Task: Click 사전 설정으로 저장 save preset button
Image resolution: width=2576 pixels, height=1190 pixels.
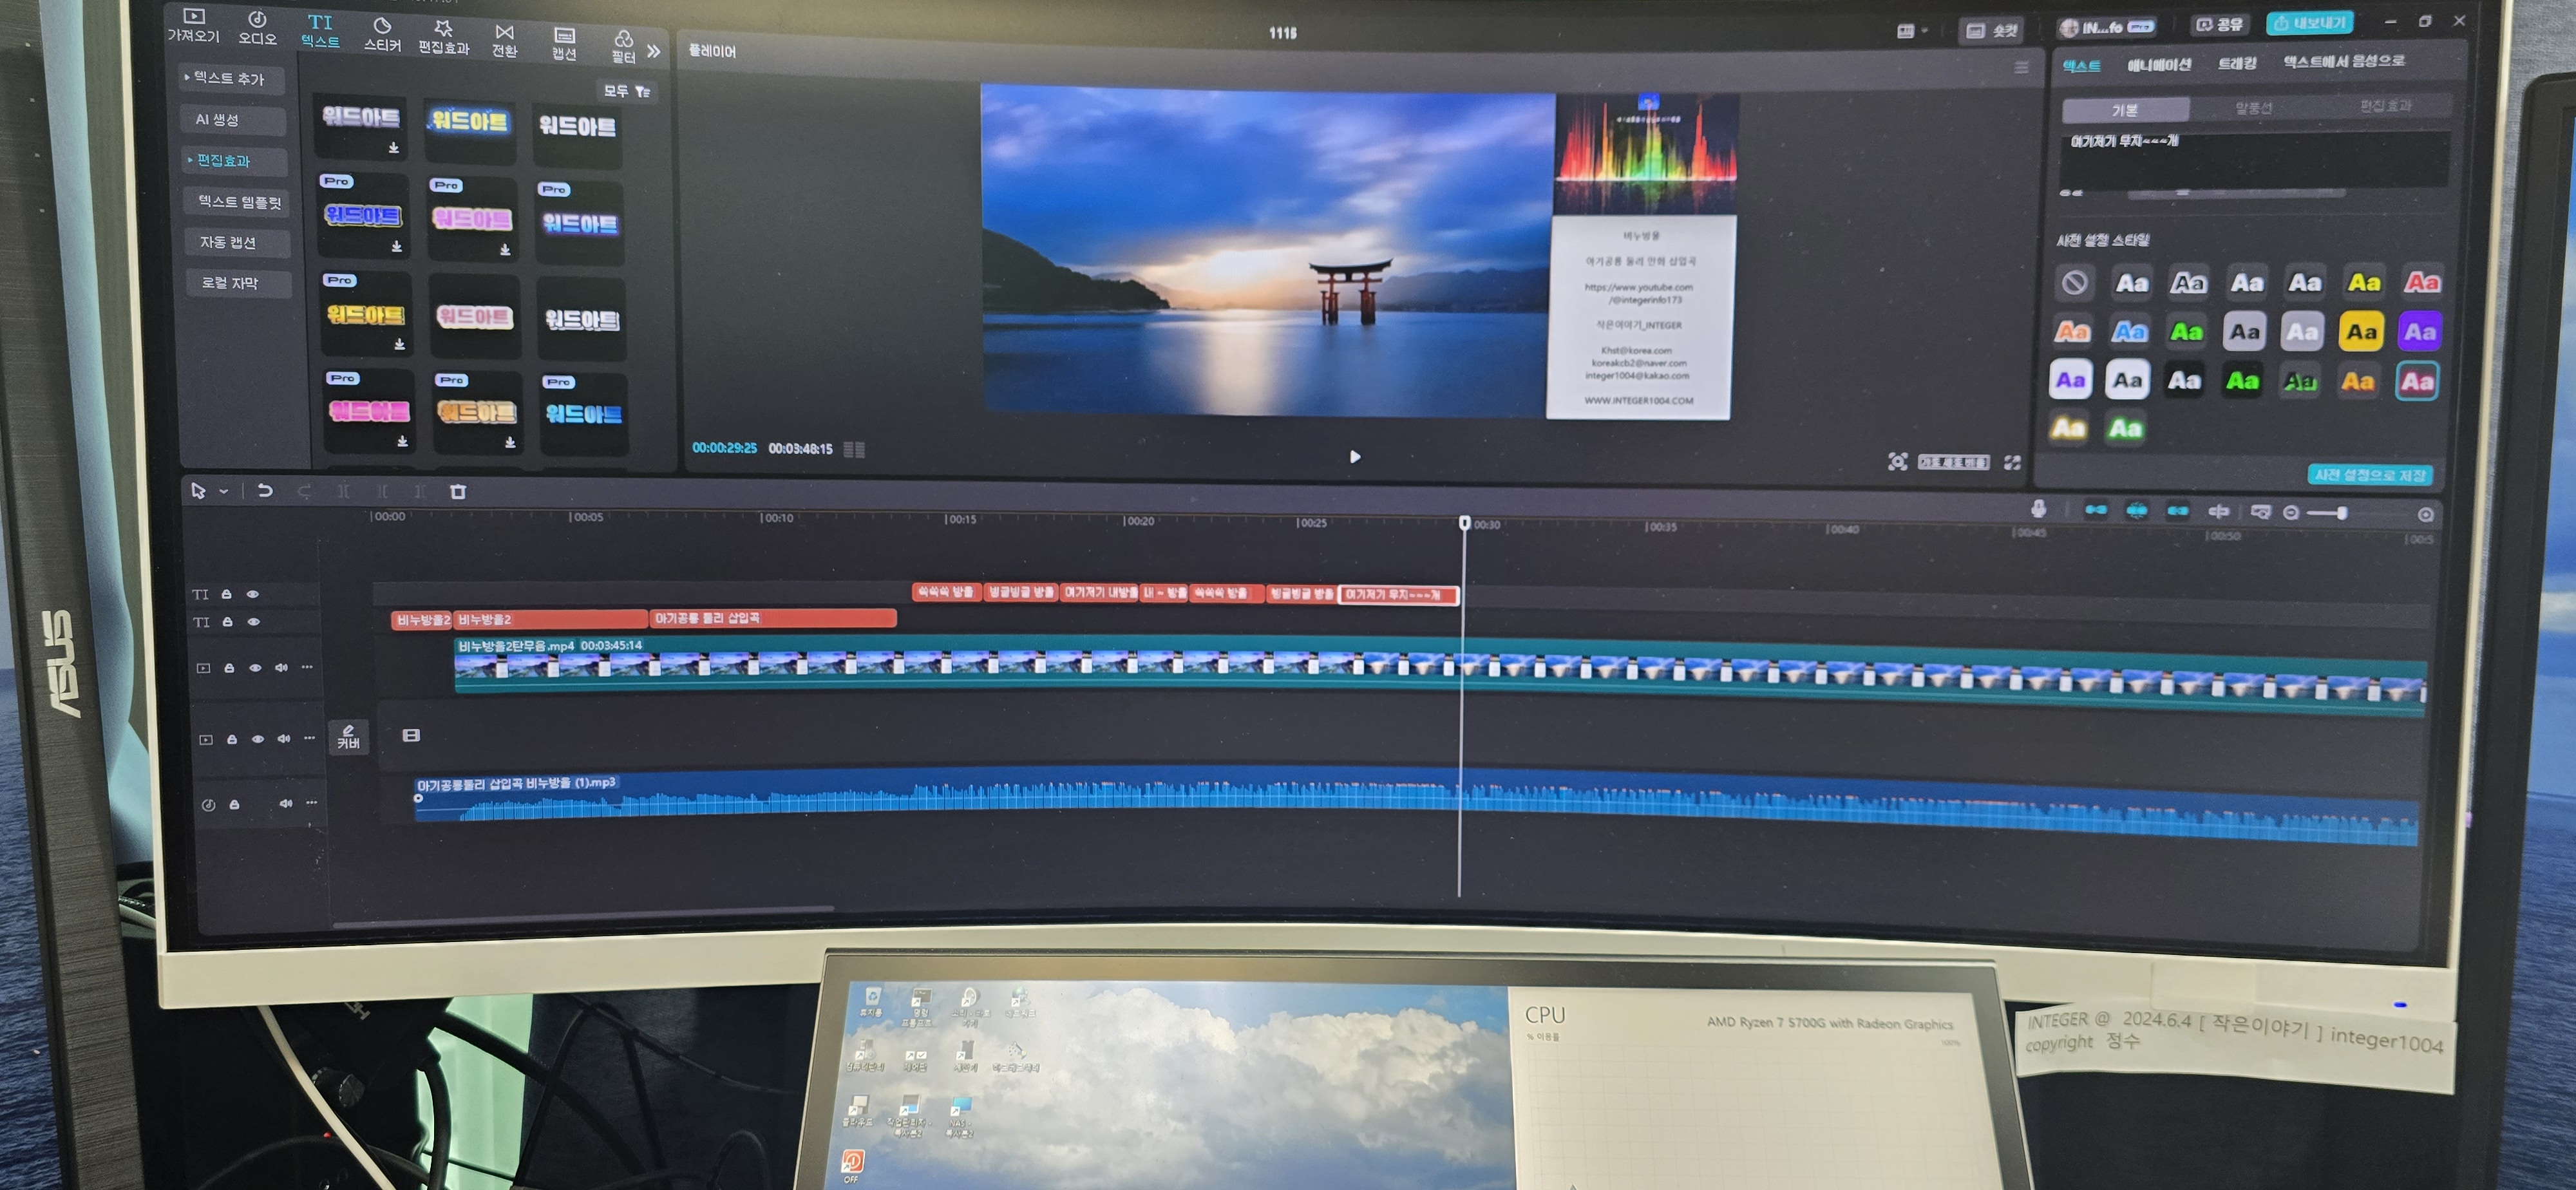Action: click(x=2369, y=475)
